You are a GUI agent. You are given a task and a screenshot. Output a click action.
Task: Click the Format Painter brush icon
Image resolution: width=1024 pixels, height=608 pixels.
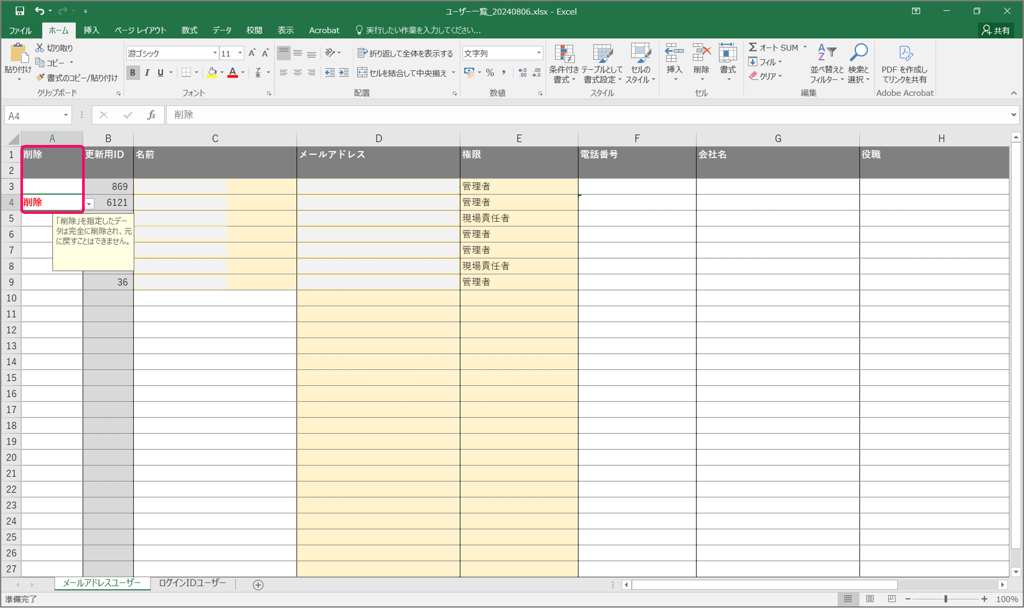[x=40, y=78]
